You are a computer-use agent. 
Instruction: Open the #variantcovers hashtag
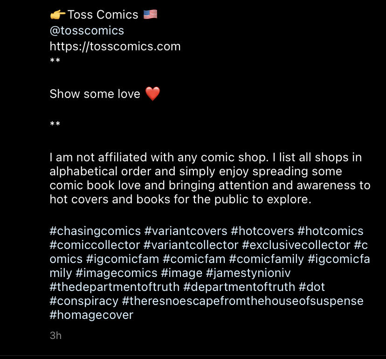[186, 231]
